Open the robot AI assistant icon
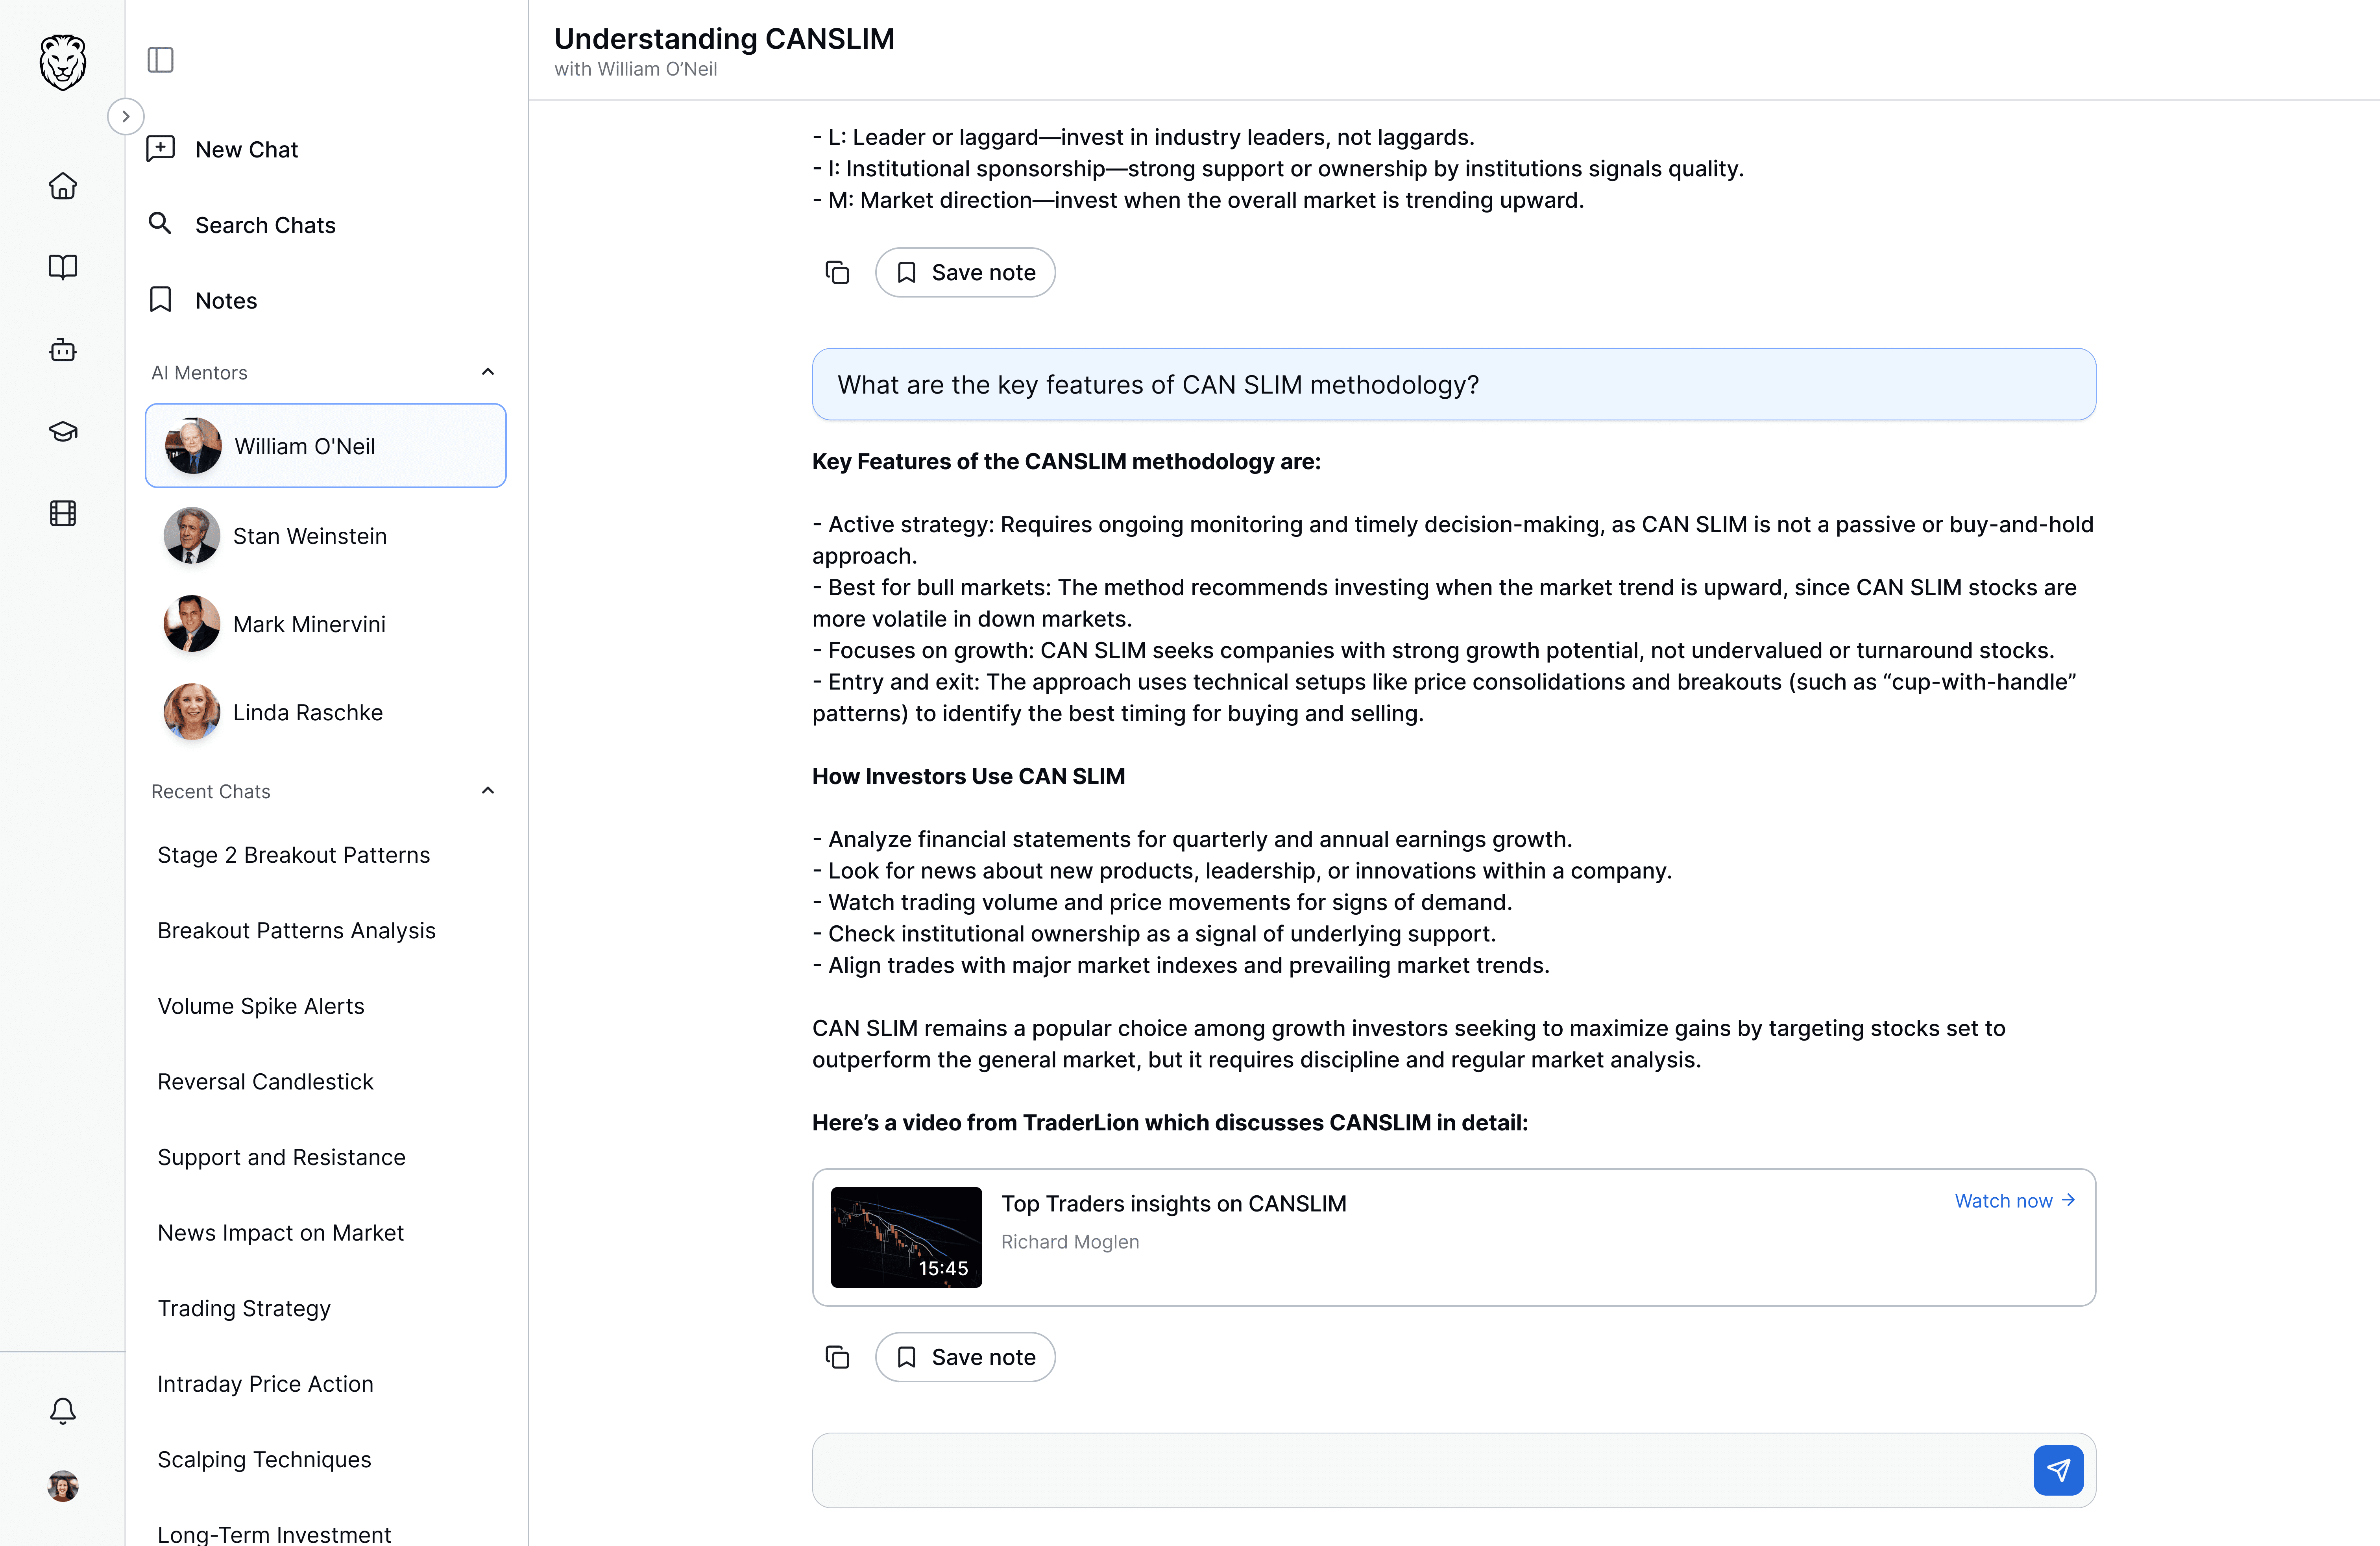 pos(63,350)
